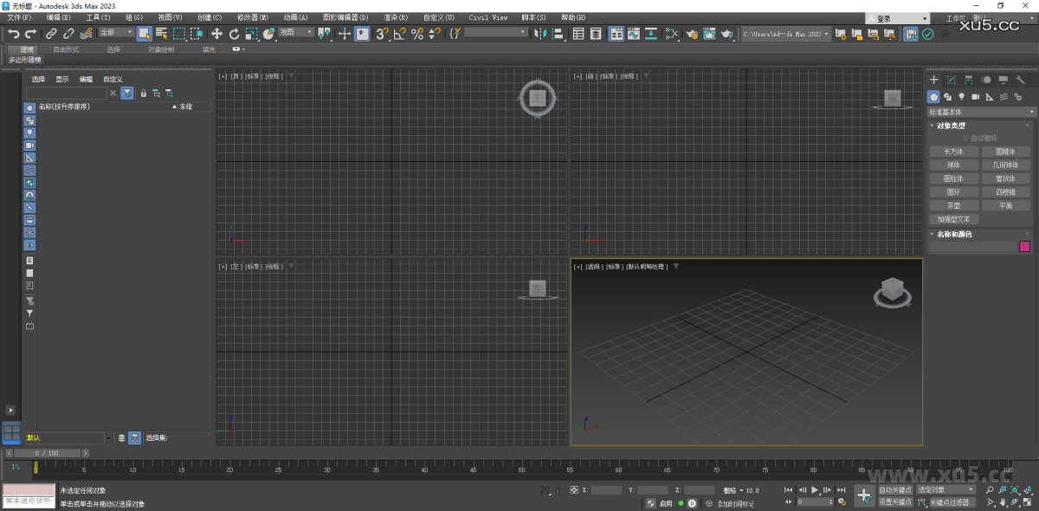The image size is (1039, 511).
Task: Change the object color swatch
Action: [1025, 246]
